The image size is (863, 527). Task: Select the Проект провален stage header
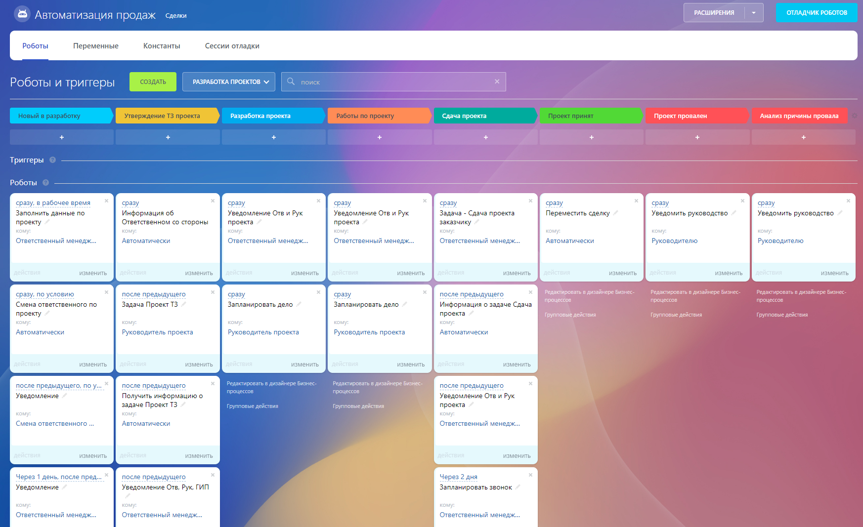[697, 116]
